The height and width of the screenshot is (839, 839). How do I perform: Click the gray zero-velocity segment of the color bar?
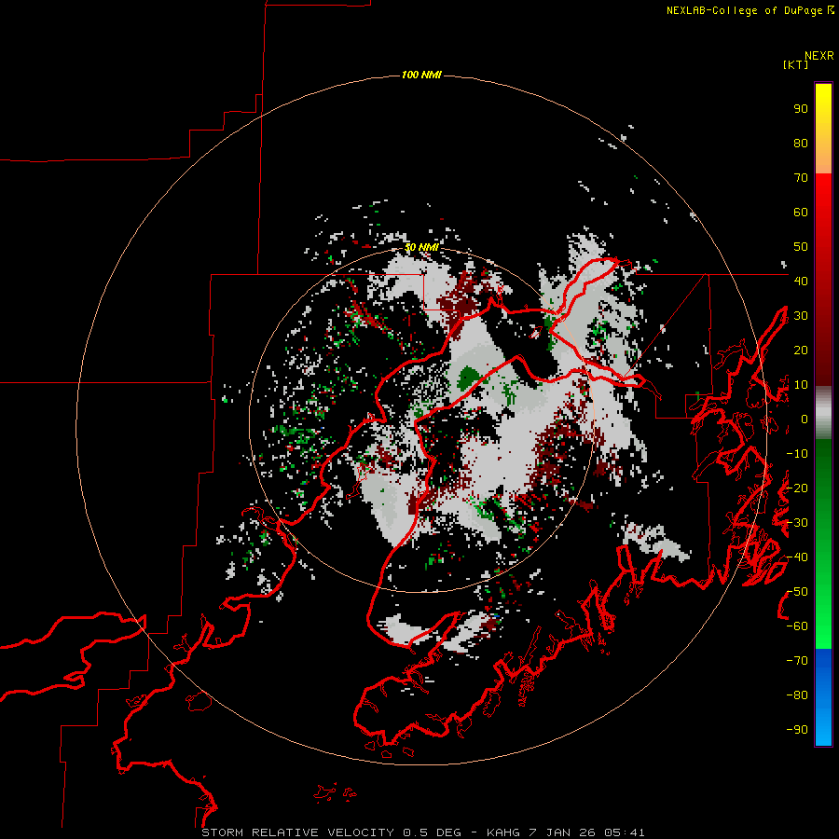(x=823, y=413)
